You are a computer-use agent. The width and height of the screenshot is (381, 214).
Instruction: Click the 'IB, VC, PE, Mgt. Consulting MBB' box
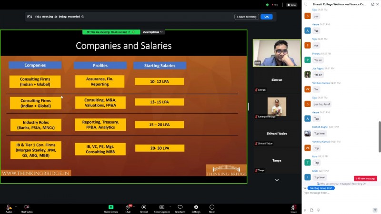(x=100, y=149)
